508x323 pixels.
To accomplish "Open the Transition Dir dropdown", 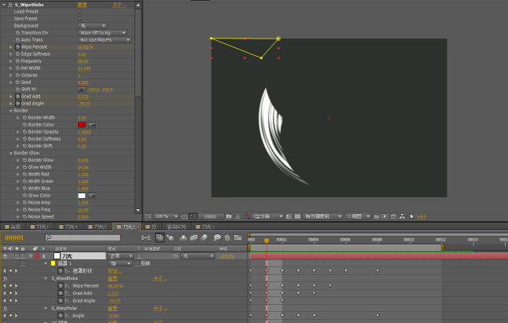I will (x=102, y=33).
